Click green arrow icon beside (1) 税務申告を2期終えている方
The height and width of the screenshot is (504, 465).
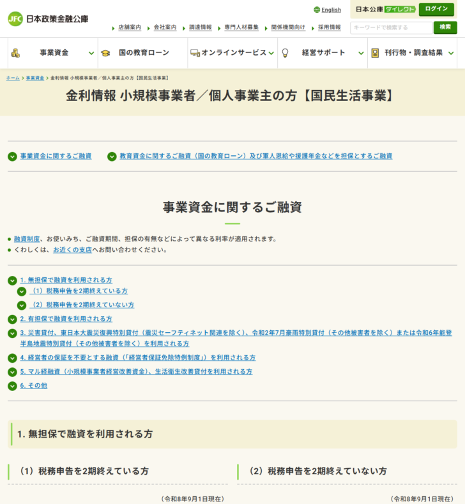point(22,291)
